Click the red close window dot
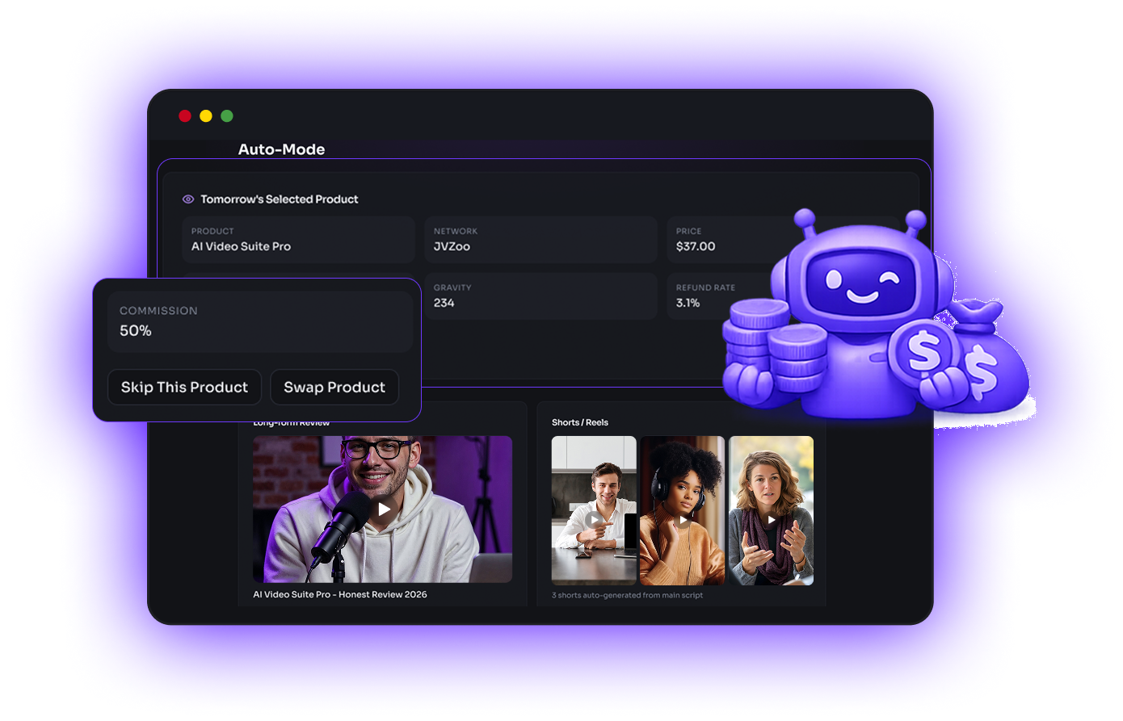The width and height of the screenshot is (1123, 721). click(x=185, y=116)
